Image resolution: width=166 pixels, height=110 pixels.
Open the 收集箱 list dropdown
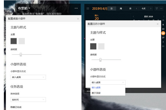(x=24, y=8)
